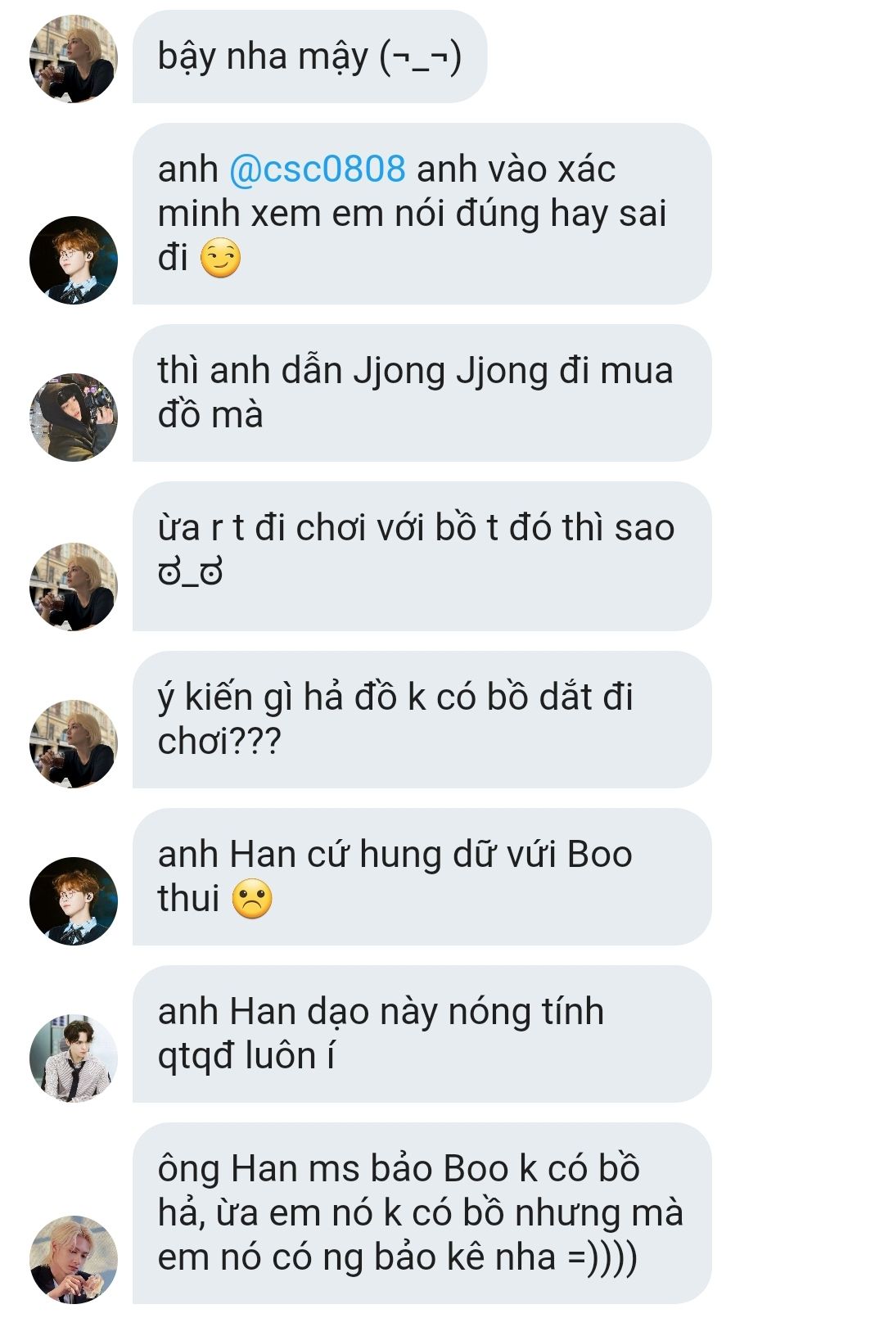Select the 'Jjong Jjong đi mua đồ' bubble
This screenshot has width=884, height=1318.
click(422, 393)
